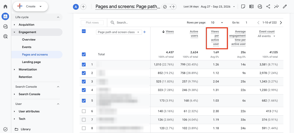
Task: Share this report via share icon
Action: [268, 7]
